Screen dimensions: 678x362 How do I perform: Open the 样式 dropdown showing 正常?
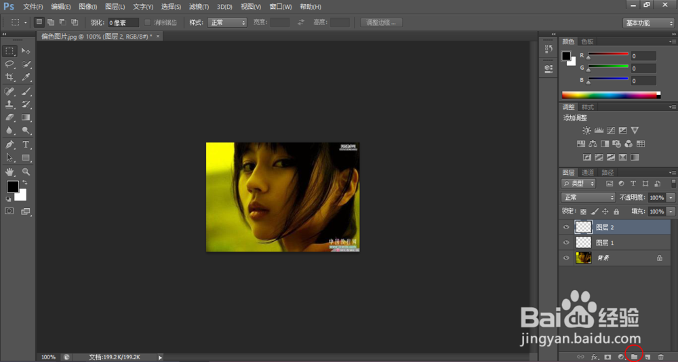[227, 22]
